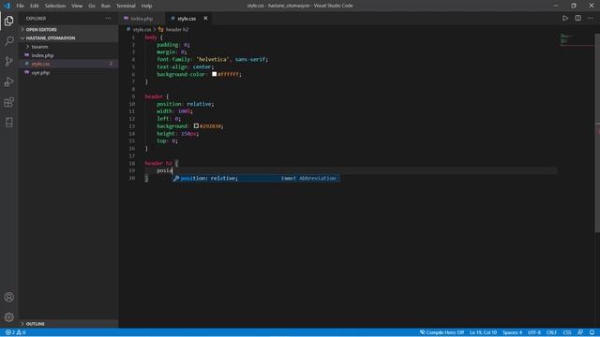This screenshot has height=337, width=600.
Task: Open the File menu
Action: pos(21,6)
